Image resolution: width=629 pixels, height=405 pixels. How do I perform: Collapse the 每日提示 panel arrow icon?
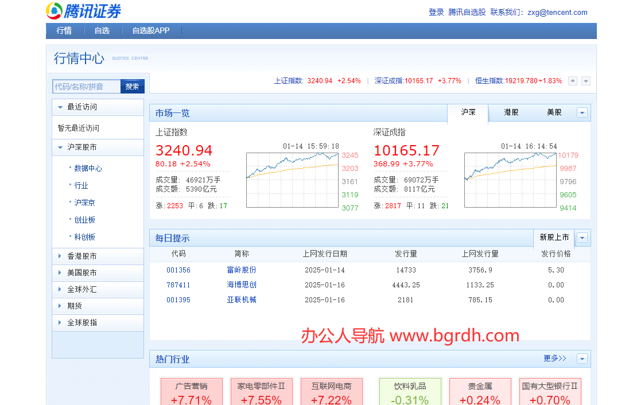click(x=582, y=237)
